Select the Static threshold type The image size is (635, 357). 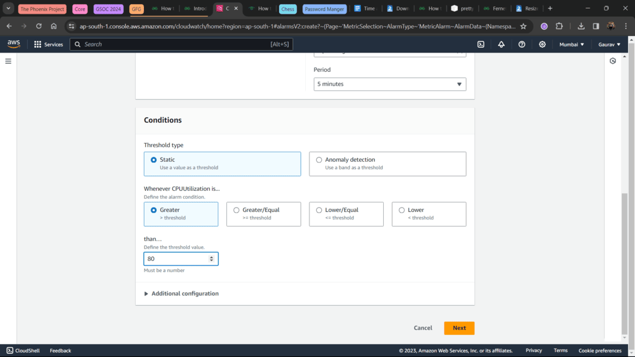point(223,164)
